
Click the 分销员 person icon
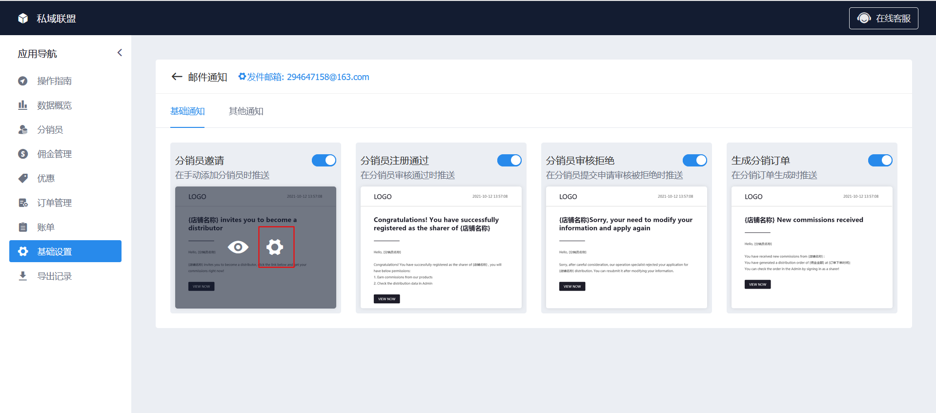(23, 130)
